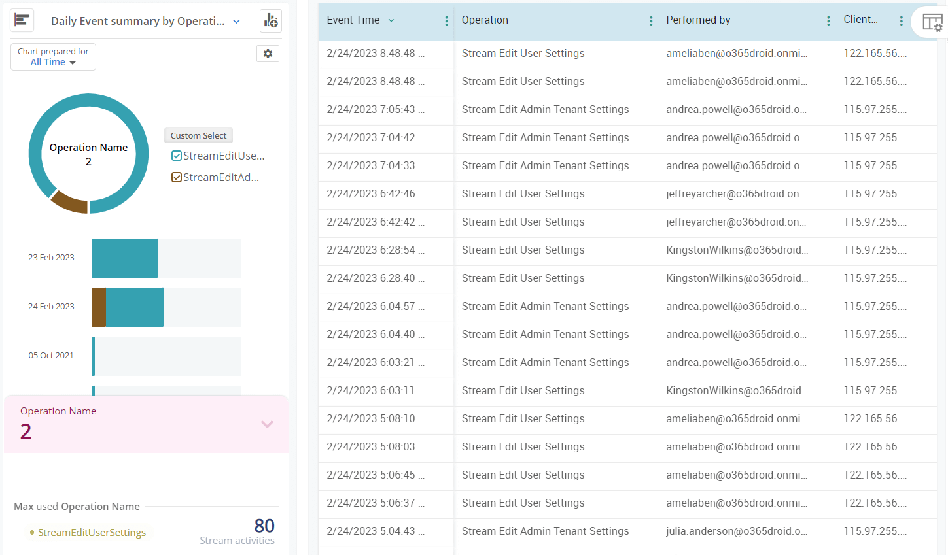This screenshot has height=555, width=948.
Task: Open the Client IP column options menu
Action: click(x=901, y=20)
